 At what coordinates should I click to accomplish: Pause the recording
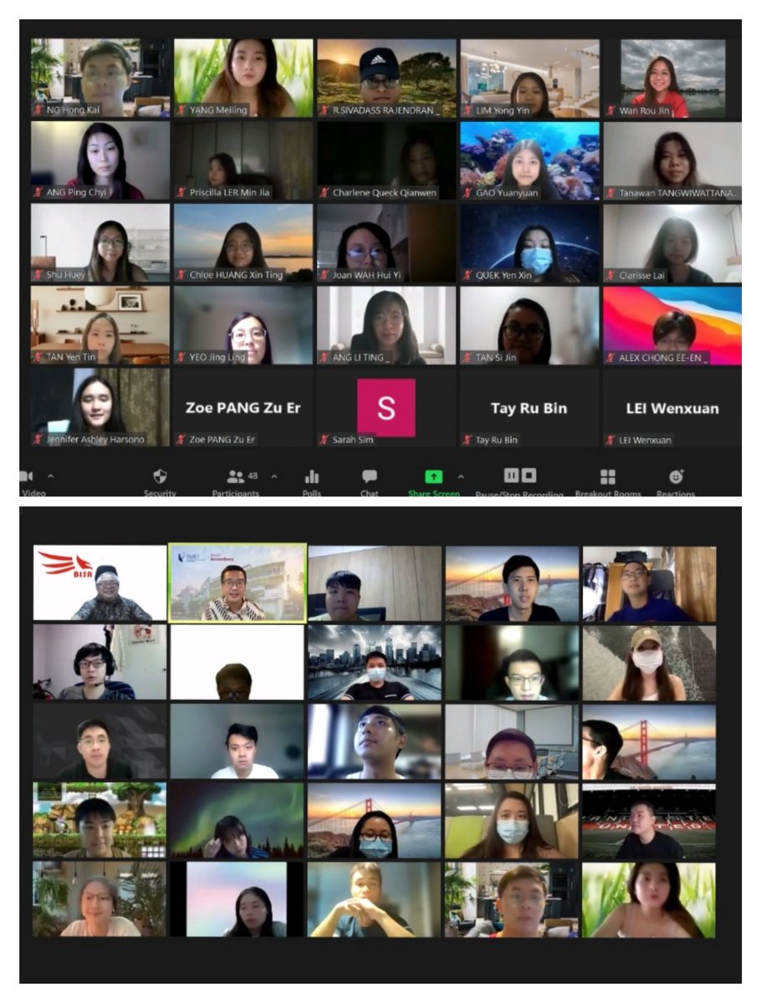[511, 476]
